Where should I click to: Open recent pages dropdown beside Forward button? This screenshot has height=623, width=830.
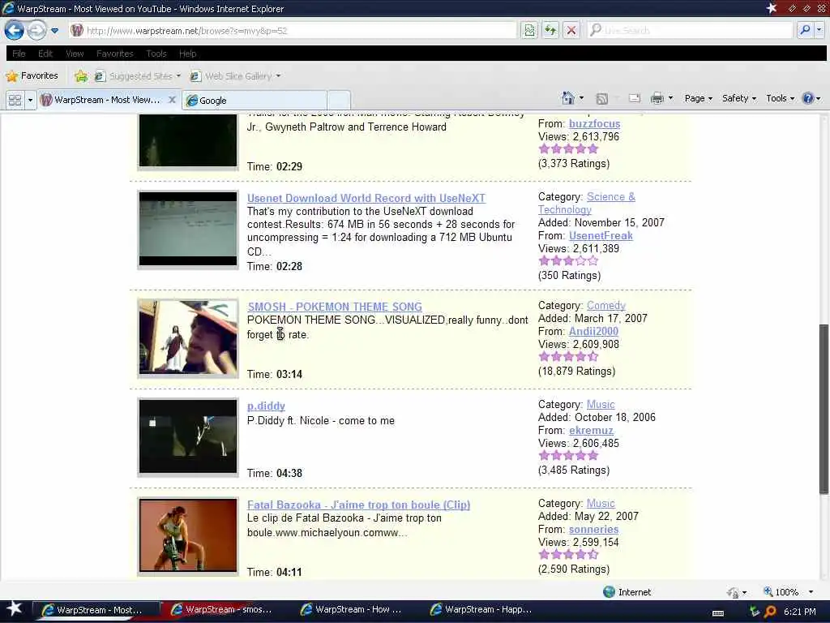coord(54,31)
